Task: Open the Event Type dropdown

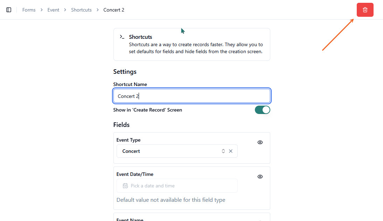Action: [x=177, y=151]
